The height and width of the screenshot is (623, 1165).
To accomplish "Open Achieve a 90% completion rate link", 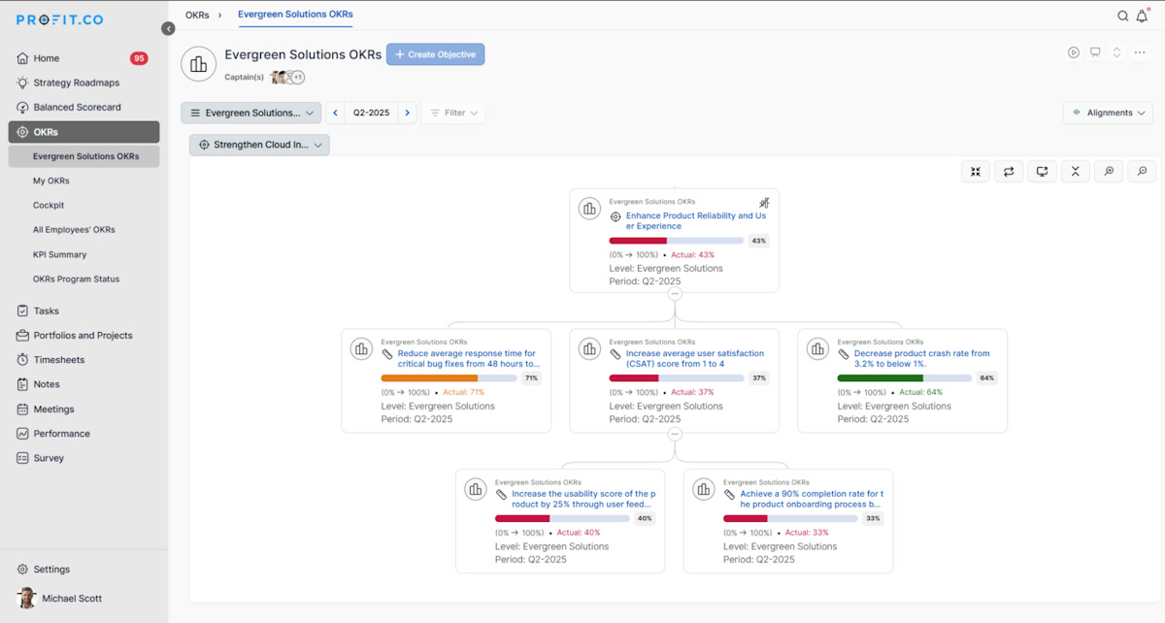I will click(812, 499).
